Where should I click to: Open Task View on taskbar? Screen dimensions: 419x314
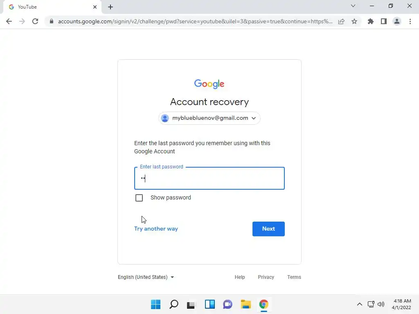click(191, 305)
